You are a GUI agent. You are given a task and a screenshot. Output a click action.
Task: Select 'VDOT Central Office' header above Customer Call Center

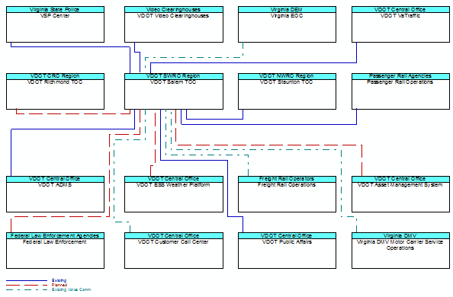(174, 236)
